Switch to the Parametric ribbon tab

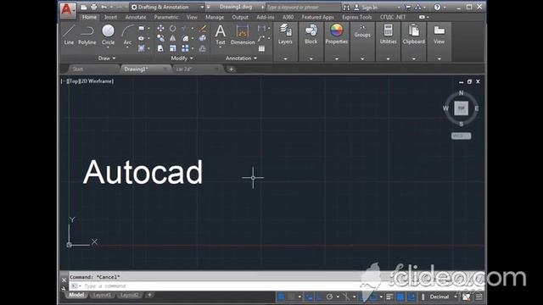tap(166, 17)
